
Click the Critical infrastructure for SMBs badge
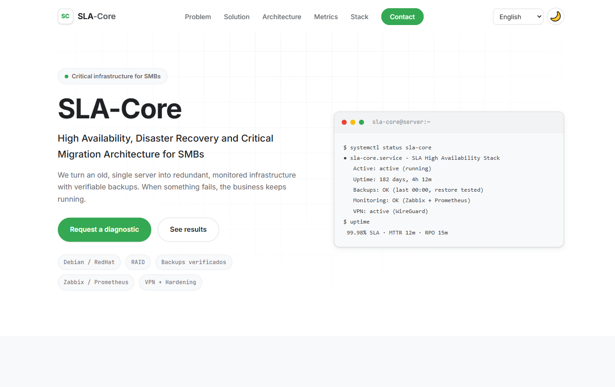tap(113, 76)
